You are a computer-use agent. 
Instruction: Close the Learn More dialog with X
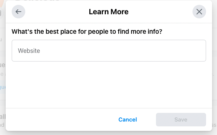tap(199, 12)
